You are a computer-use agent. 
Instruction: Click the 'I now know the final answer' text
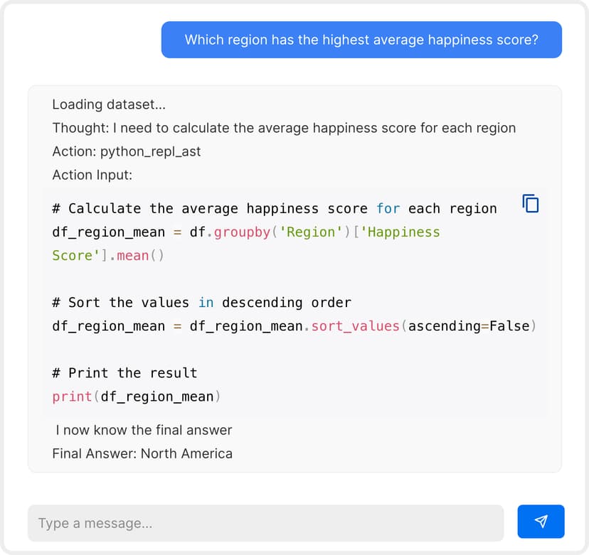[x=142, y=430]
